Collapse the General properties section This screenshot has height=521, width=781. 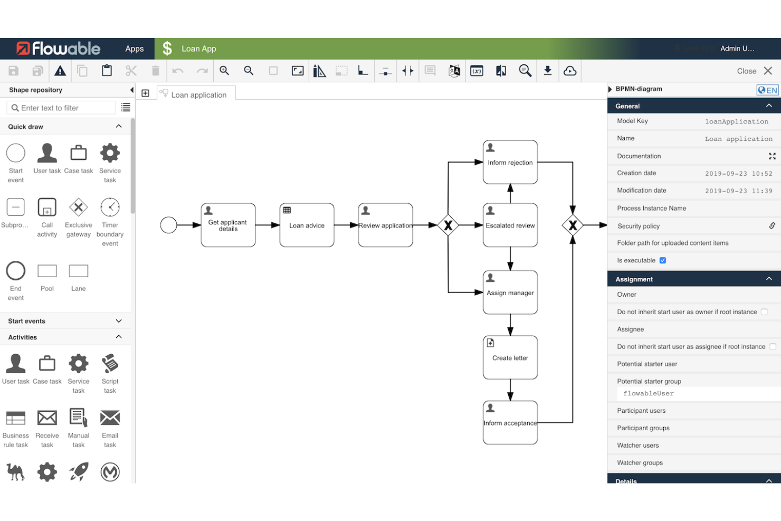(769, 106)
